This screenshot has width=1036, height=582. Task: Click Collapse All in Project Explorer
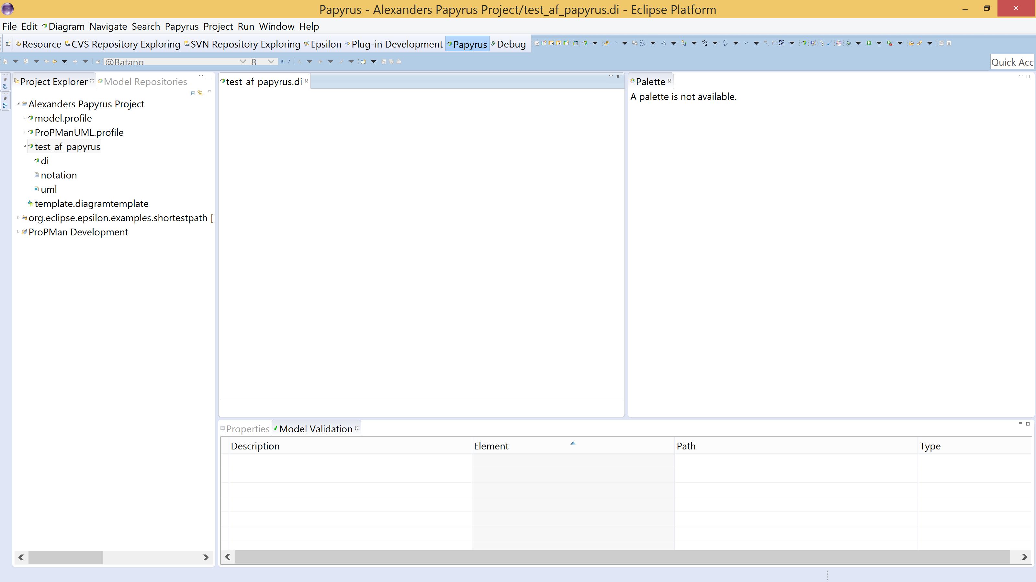193,93
